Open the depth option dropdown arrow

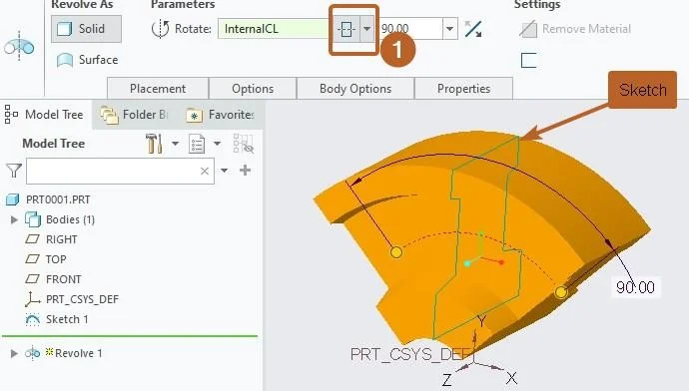point(366,29)
